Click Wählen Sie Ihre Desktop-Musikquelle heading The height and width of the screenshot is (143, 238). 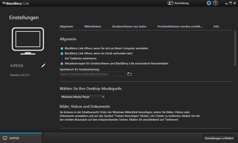91,89
